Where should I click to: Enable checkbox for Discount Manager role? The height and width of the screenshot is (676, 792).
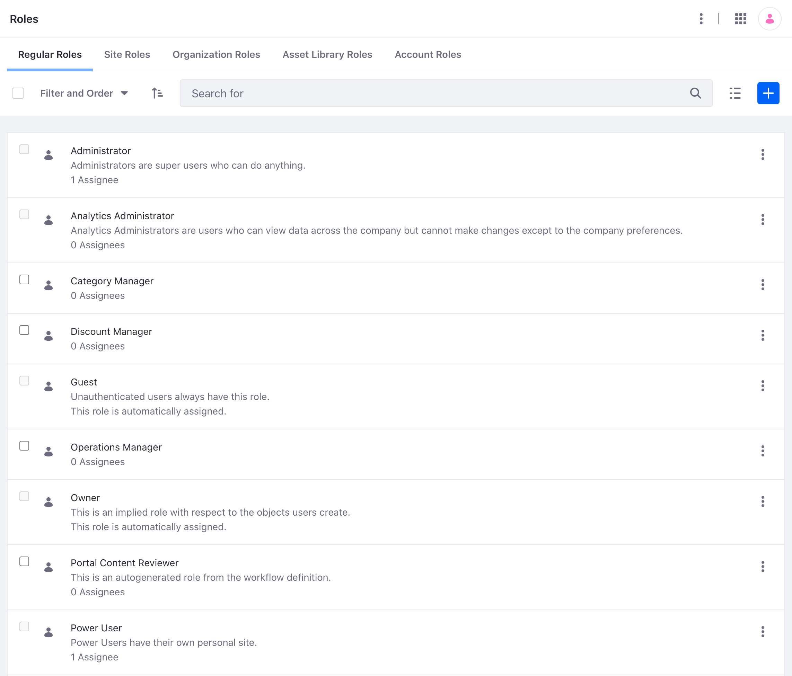click(24, 329)
